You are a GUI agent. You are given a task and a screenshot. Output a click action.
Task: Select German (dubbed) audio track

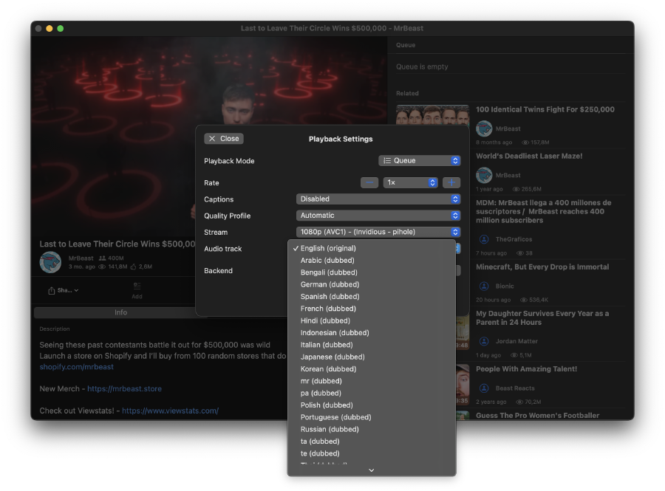tap(330, 284)
